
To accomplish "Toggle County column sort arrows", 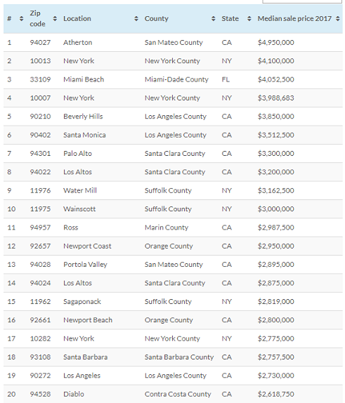I will tap(214, 18).
